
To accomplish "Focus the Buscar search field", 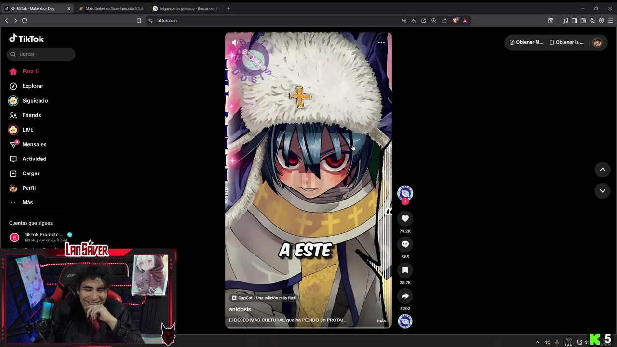I will [x=41, y=54].
